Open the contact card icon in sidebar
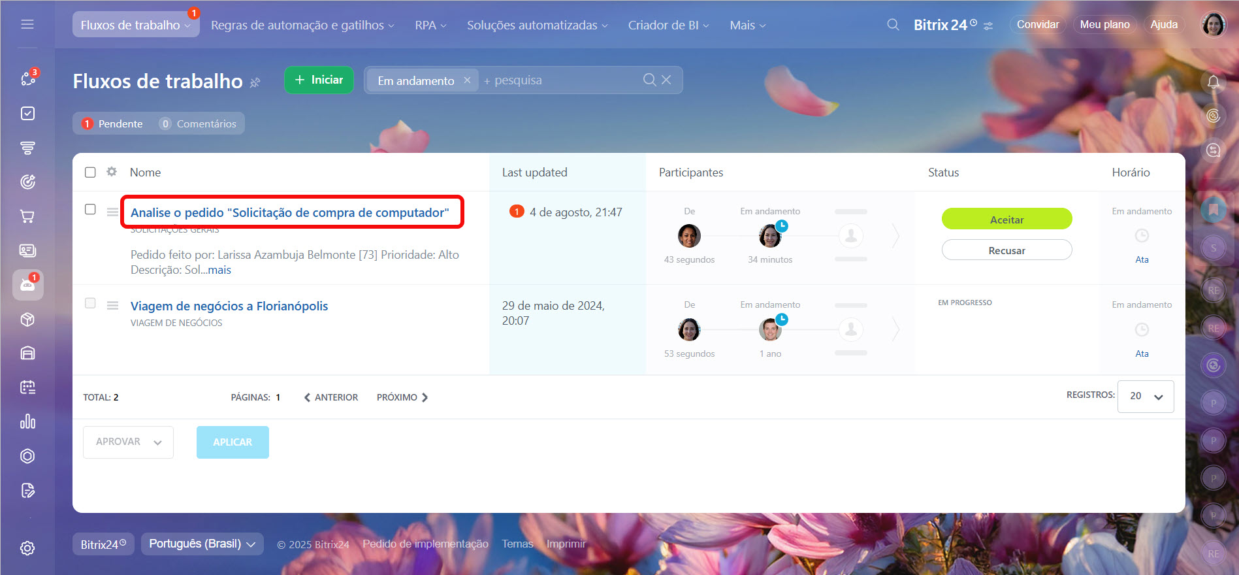The height and width of the screenshot is (575, 1239). [27, 250]
